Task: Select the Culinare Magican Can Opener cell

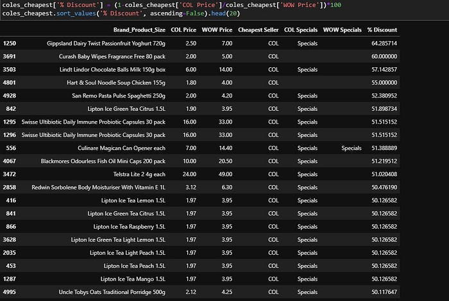Action: click(x=121, y=148)
